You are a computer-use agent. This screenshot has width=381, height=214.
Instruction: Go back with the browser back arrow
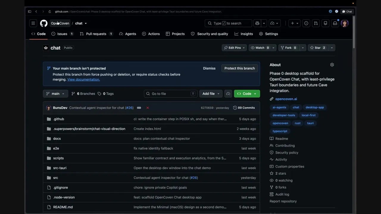click(x=36, y=12)
